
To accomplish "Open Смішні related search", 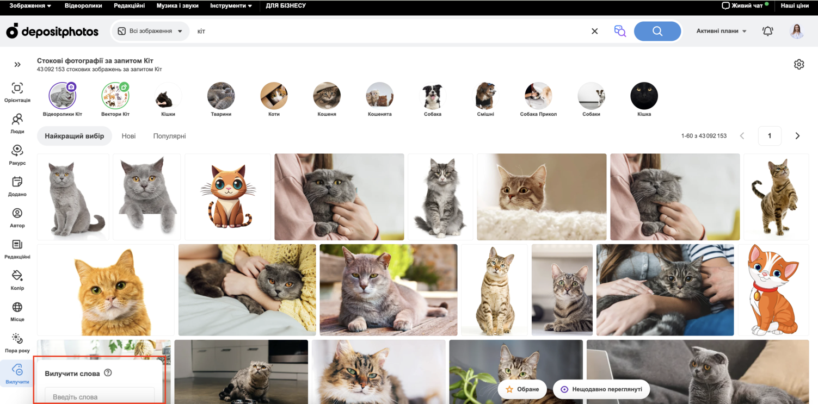I will tap(485, 100).
